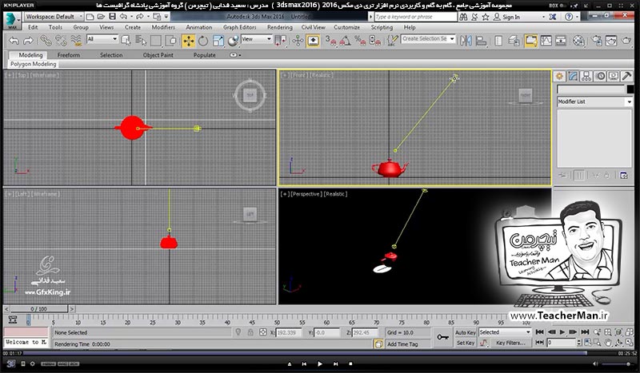Select the Select and Link tool

click(x=46, y=41)
